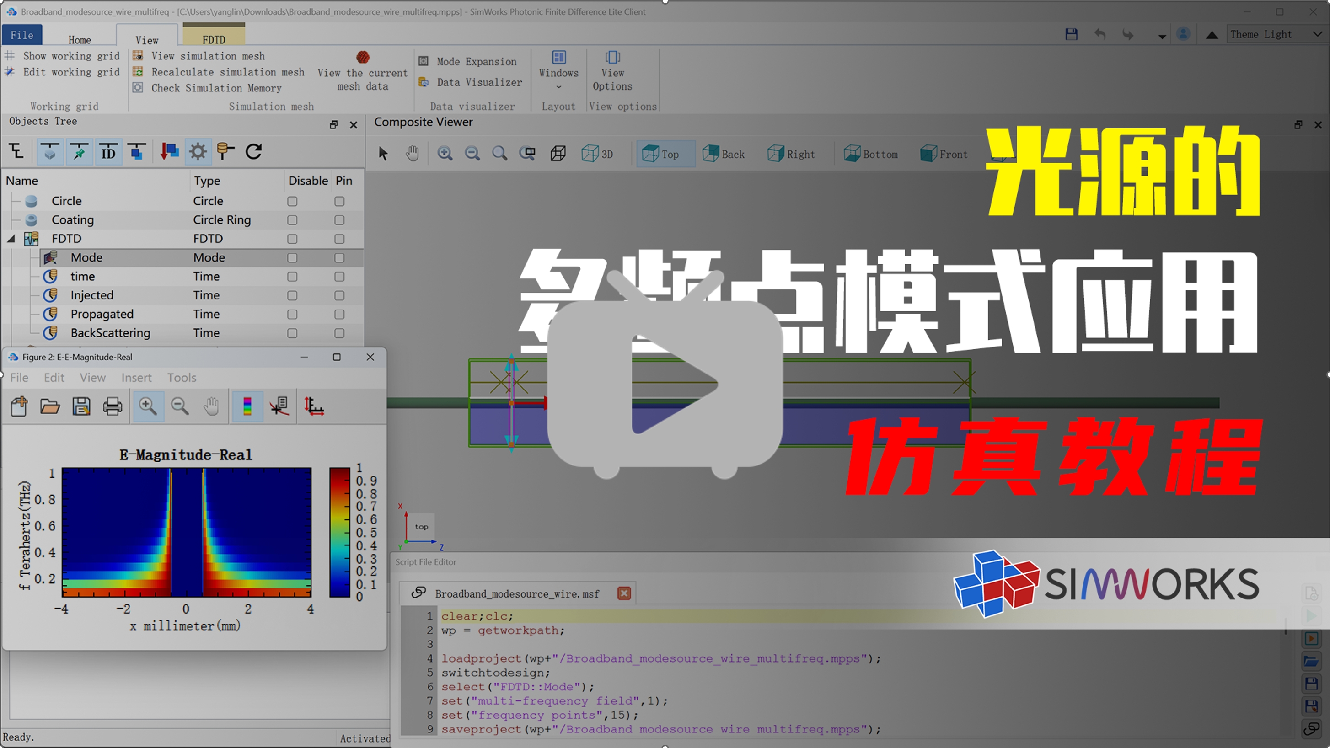Image resolution: width=1330 pixels, height=748 pixels.
Task: Click zoom out icon in Composite Viewer toolbar
Action: [x=472, y=154]
